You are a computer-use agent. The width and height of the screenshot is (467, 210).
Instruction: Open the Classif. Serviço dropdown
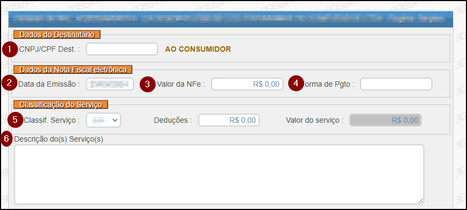103,120
